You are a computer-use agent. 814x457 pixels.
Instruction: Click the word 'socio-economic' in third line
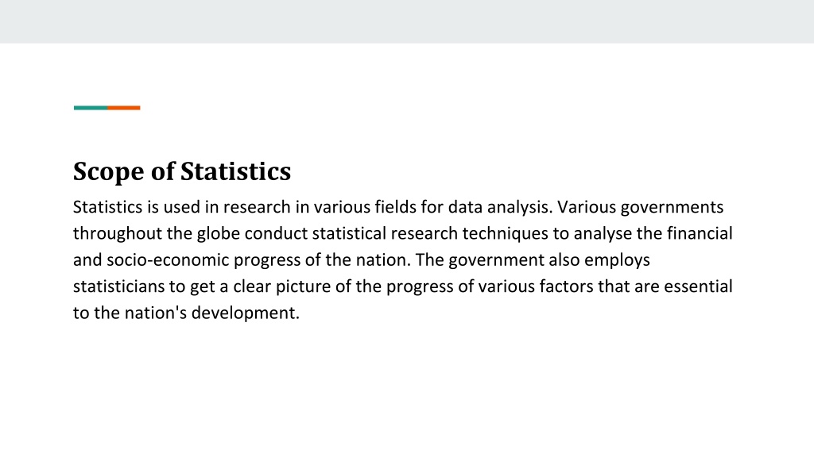pos(168,259)
